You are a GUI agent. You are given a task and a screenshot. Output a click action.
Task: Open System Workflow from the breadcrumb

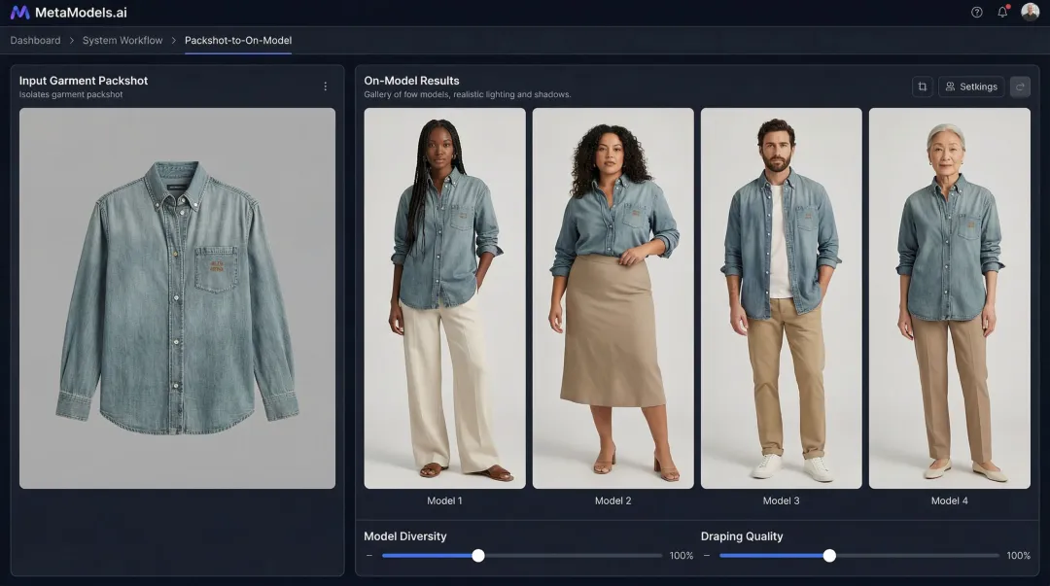pos(122,40)
